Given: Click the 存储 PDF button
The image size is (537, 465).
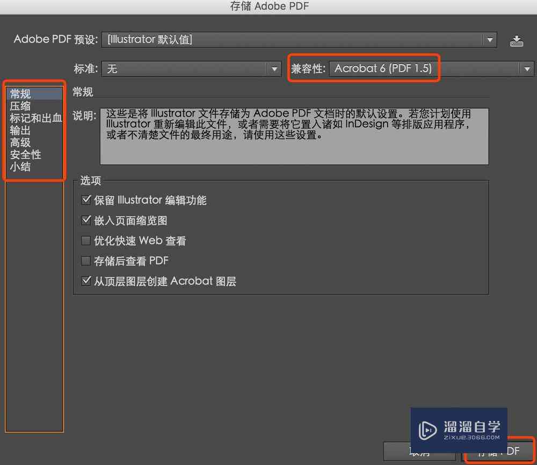Looking at the screenshot, I should pos(499,451).
